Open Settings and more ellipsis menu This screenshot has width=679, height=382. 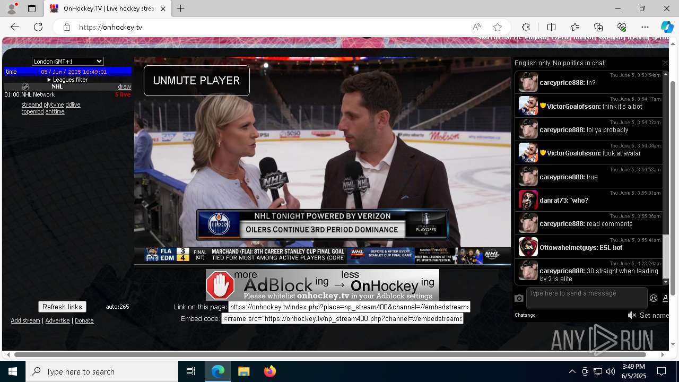click(645, 27)
